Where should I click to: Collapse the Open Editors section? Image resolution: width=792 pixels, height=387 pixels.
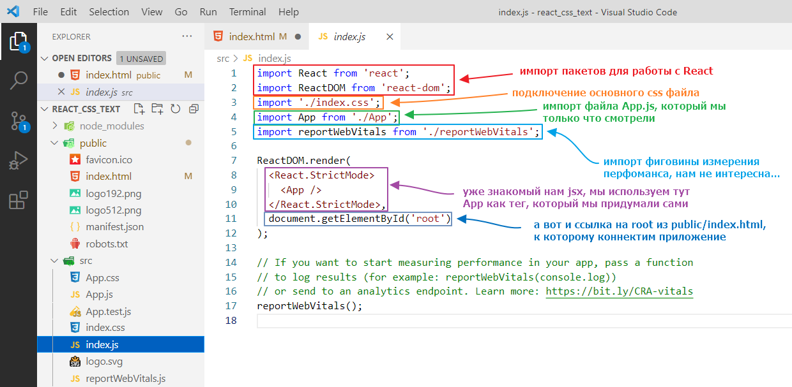45,58
